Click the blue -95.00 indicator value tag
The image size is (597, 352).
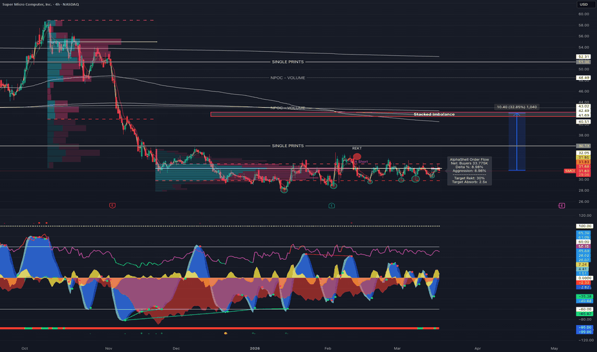pyautogui.click(x=584, y=326)
